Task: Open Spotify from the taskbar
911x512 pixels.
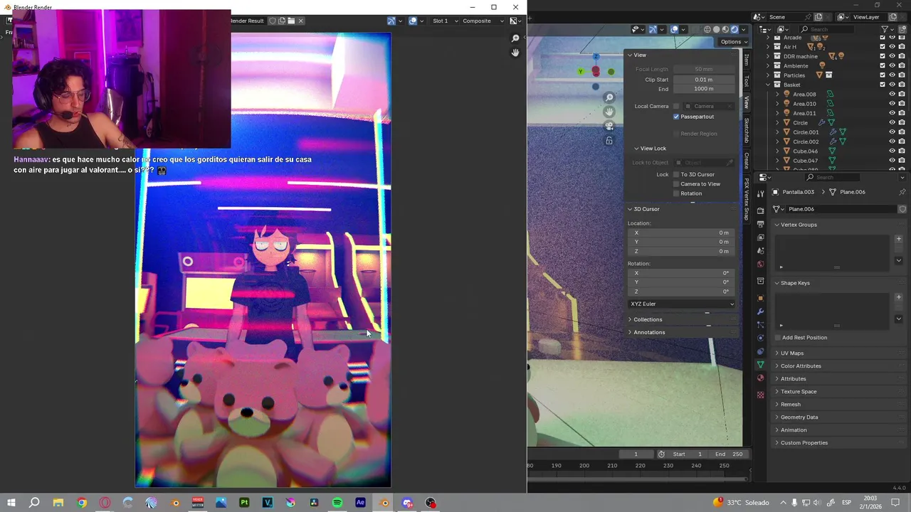Action: coord(337,503)
